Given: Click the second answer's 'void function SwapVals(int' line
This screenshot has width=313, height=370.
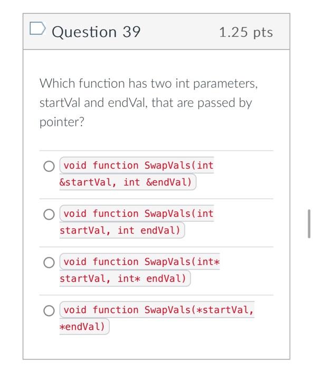Looking at the screenshot, I should [138, 214].
